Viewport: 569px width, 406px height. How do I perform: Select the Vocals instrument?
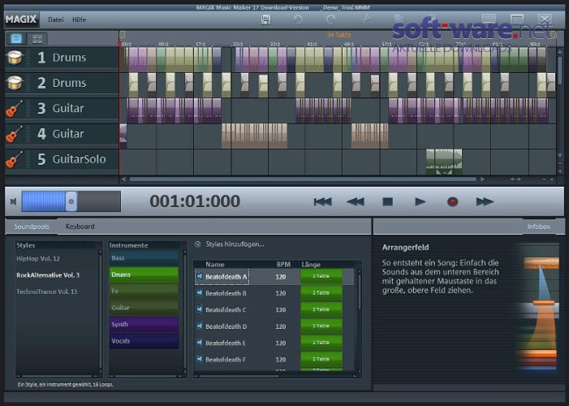tap(144, 341)
